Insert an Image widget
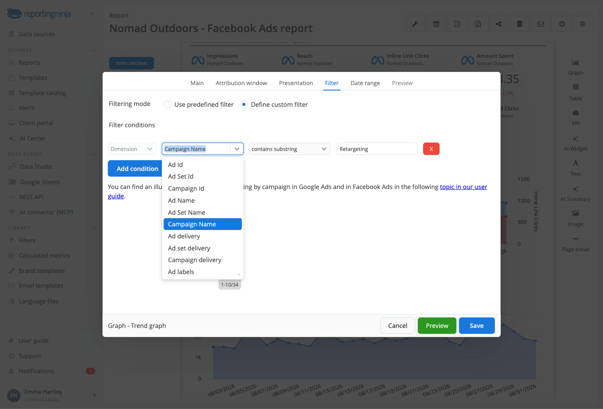Viewport: 603px width, 409px height. [576, 219]
